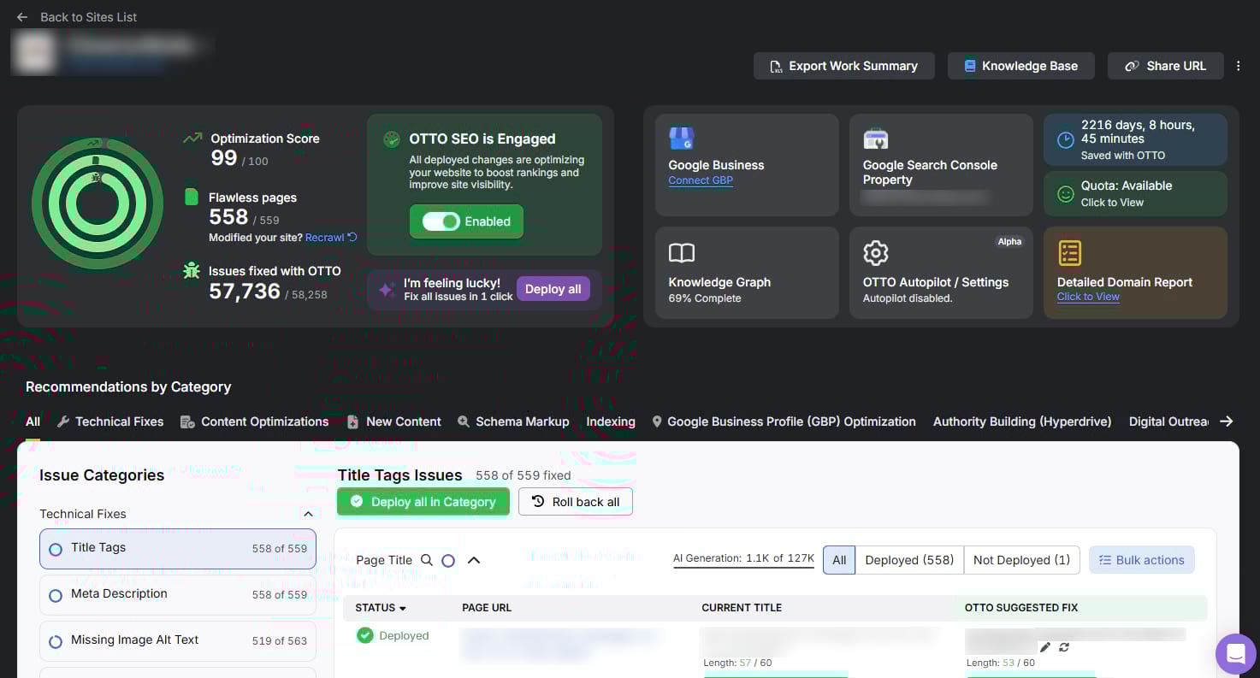Open the three-dot more options menu

1239,66
